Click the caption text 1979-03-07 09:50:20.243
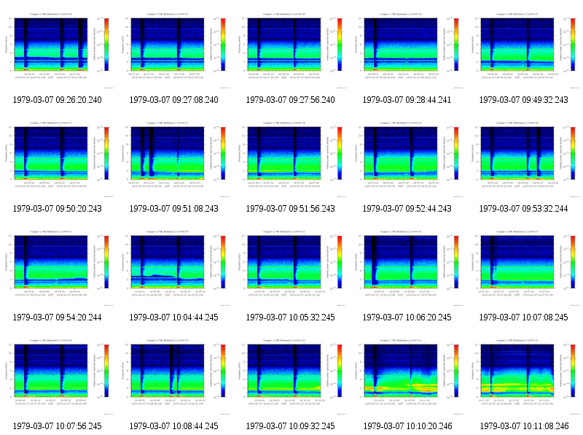Image resolution: width=583 pixels, height=435 pixels. click(58, 209)
